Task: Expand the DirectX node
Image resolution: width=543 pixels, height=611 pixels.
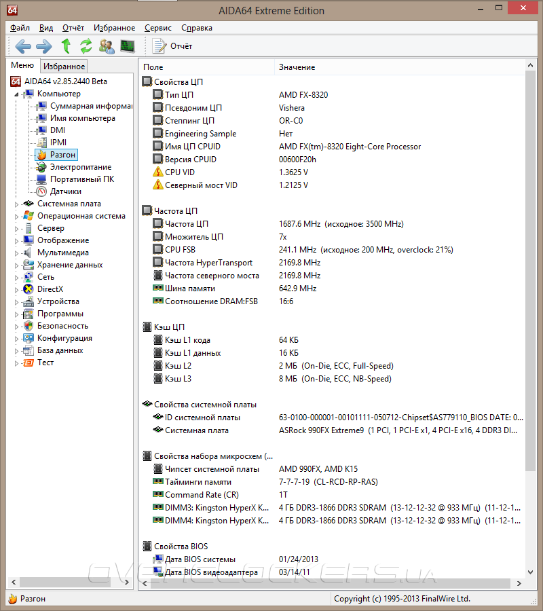Action: tap(16, 289)
